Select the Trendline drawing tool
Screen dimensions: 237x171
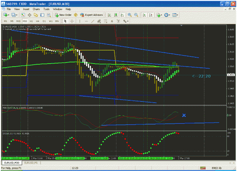pyautogui.click(x=93, y=21)
